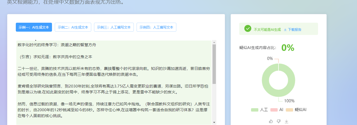Viewport: 357px width, 125px height.
Task: Select tab 示例一：AI生成文本
Action: click(x=34, y=27)
